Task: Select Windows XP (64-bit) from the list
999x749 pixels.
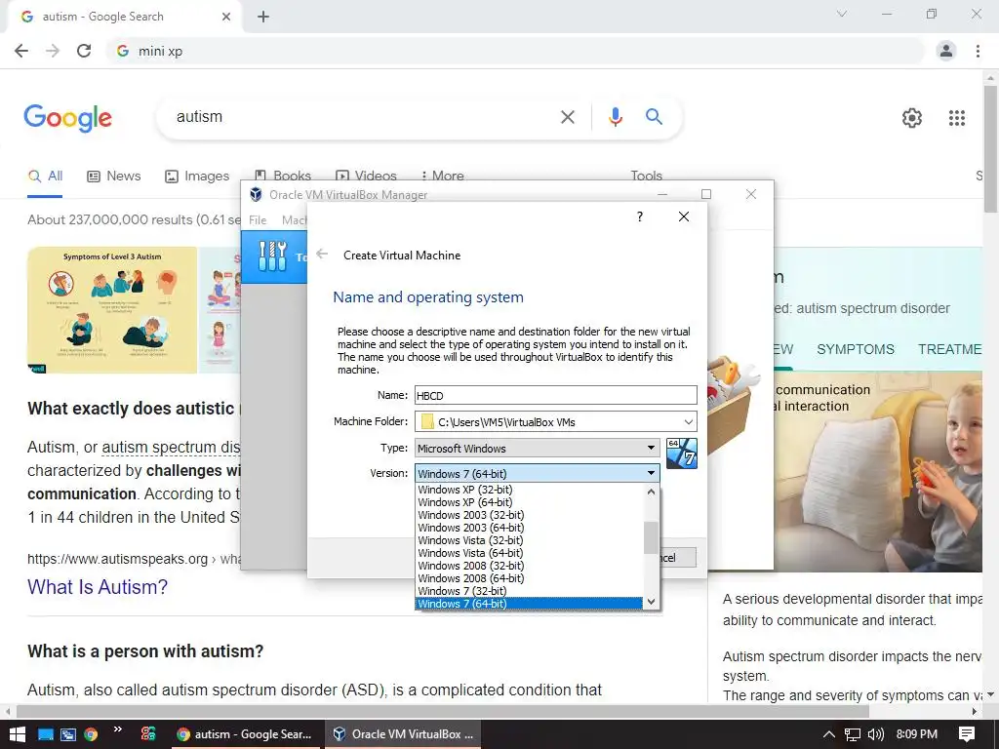Action: [529, 502]
